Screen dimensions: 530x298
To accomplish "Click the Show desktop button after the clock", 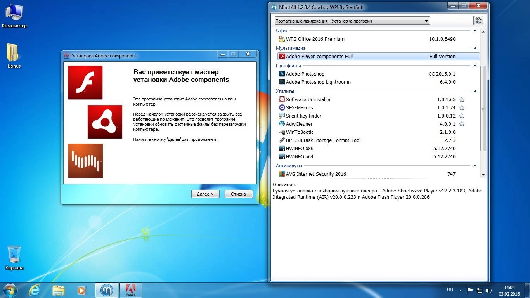I will pyautogui.click(x=527, y=290).
